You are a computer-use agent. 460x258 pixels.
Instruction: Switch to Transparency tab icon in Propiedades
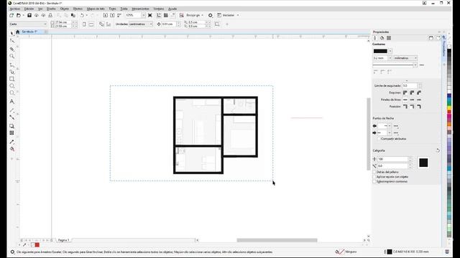(389, 38)
